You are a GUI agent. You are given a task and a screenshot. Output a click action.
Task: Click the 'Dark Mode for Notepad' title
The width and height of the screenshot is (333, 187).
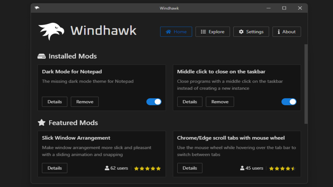(x=72, y=71)
